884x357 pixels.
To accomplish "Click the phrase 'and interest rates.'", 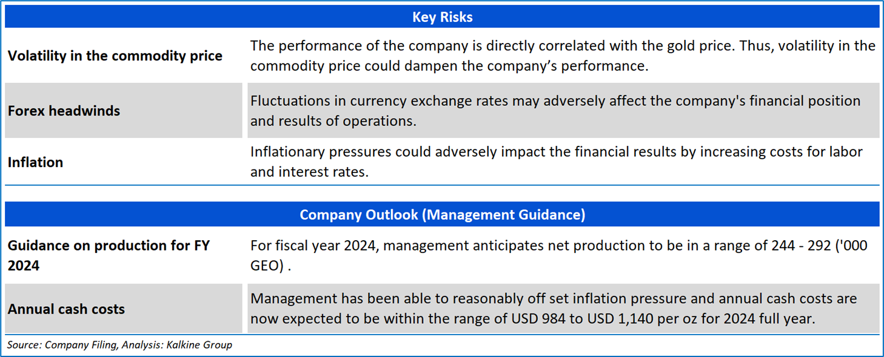I will [309, 172].
